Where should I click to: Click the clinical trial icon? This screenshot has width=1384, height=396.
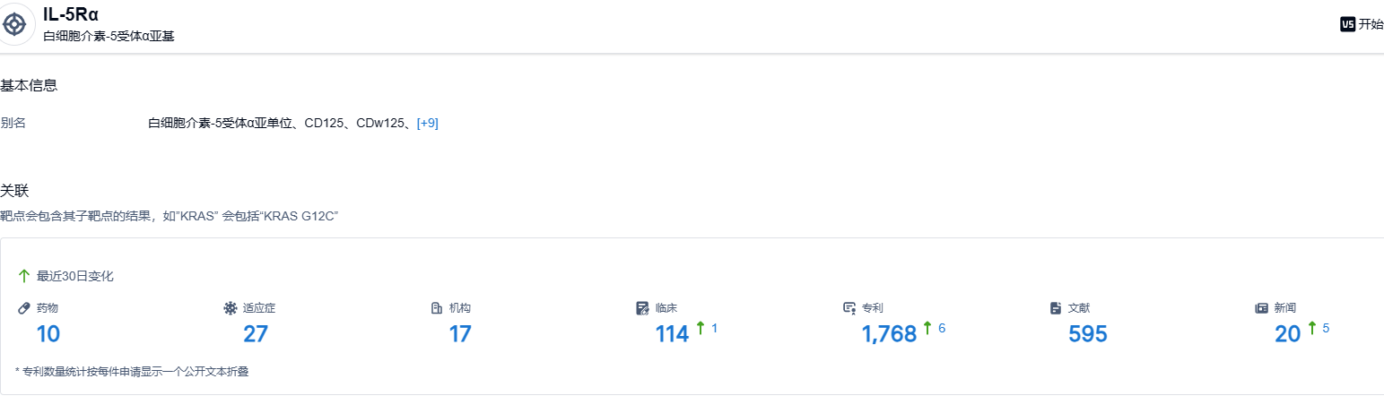(642, 308)
